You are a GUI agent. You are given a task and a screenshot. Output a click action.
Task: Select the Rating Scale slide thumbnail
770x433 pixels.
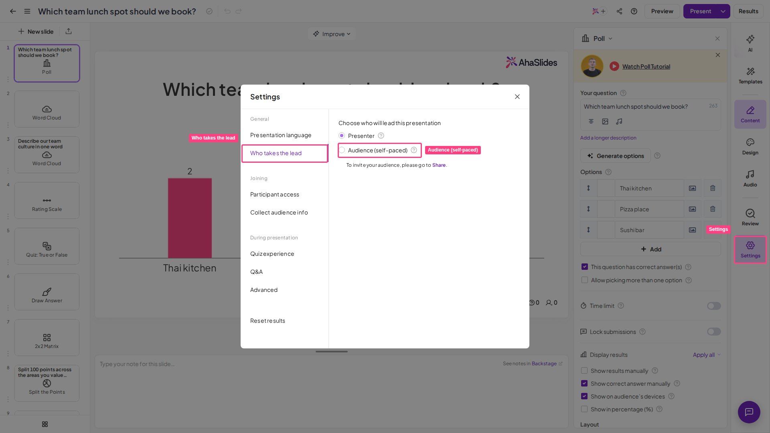coord(47,200)
